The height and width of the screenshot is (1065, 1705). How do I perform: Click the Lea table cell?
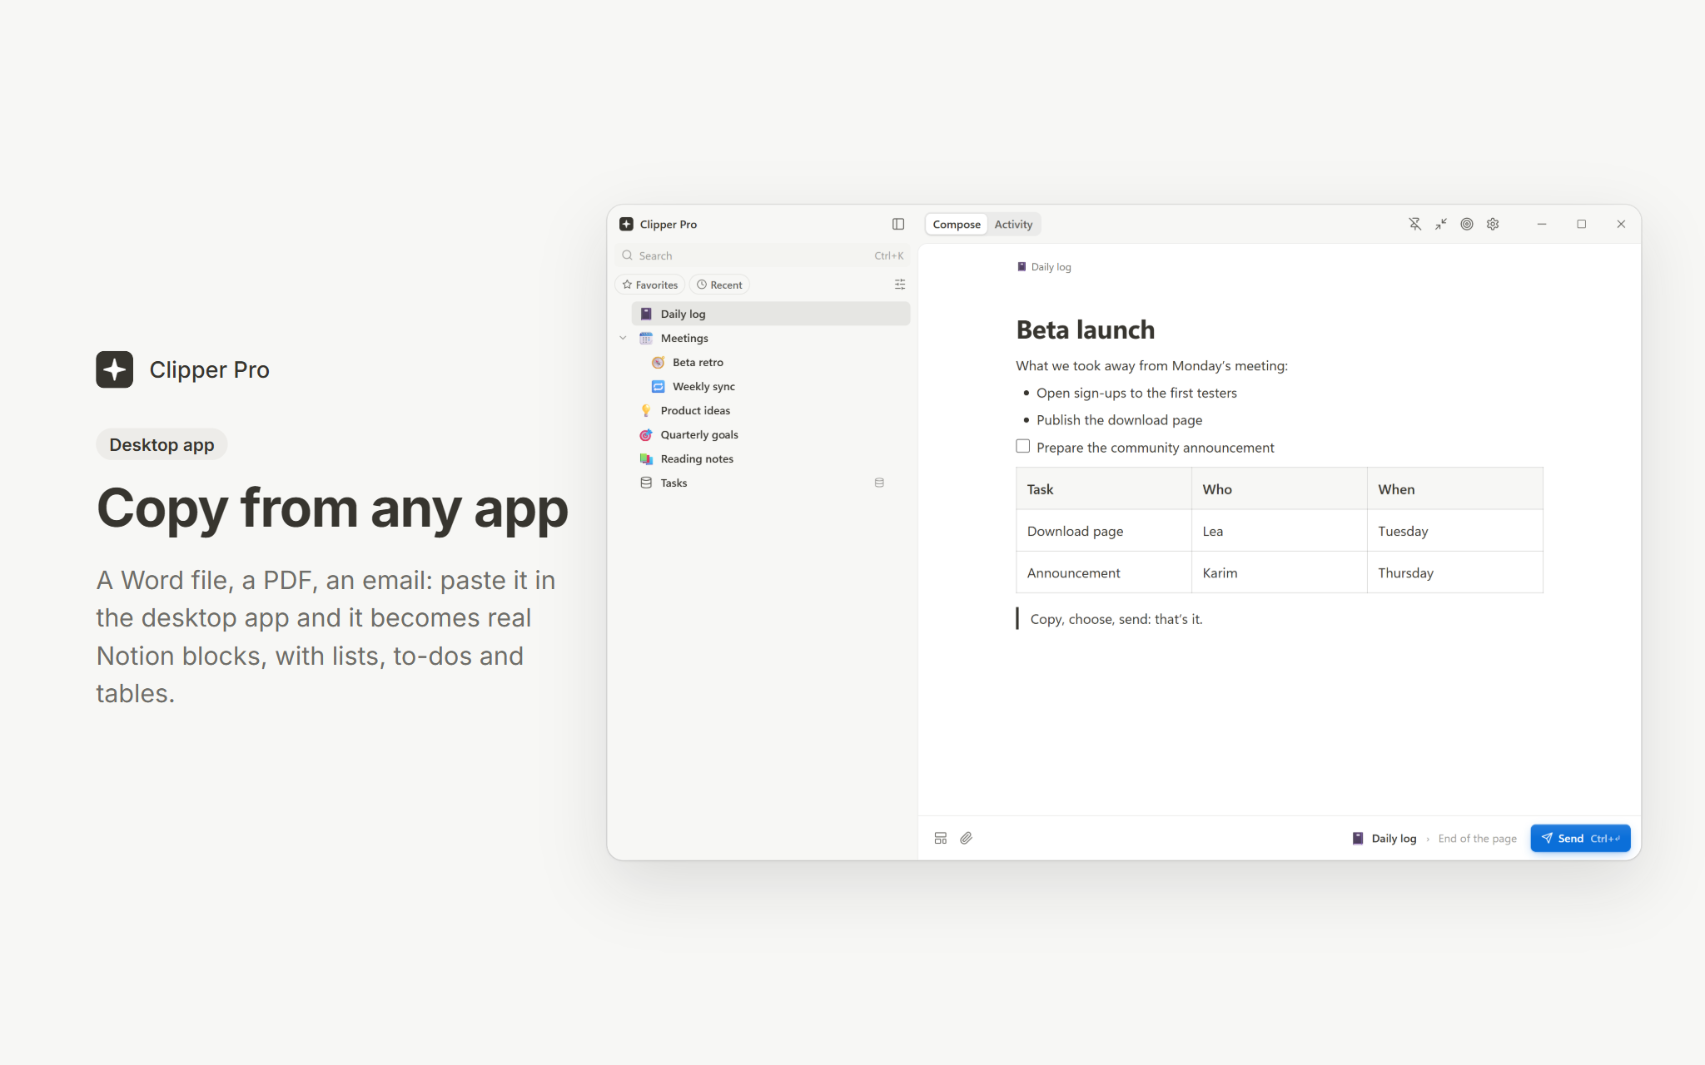click(x=1279, y=531)
